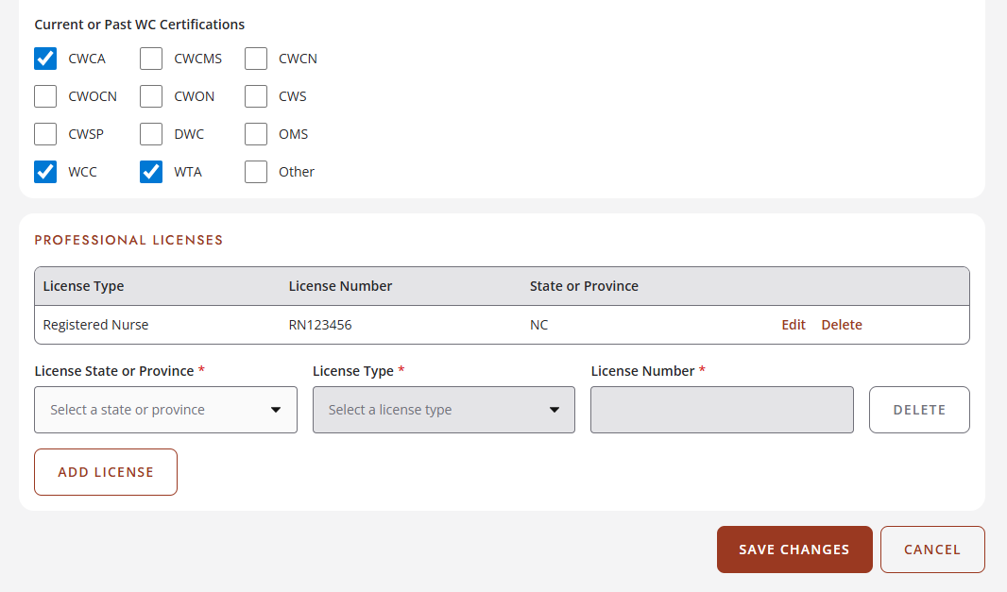1007x592 pixels.
Task: Check the CWCN certification checkbox
Action: click(256, 59)
